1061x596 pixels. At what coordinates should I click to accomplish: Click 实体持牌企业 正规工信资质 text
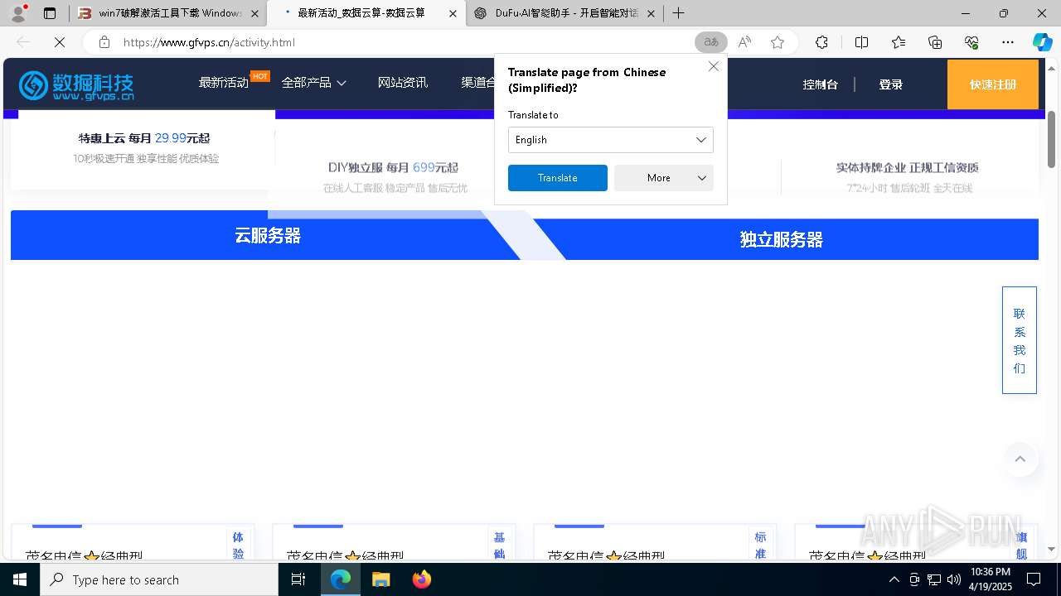click(x=908, y=167)
